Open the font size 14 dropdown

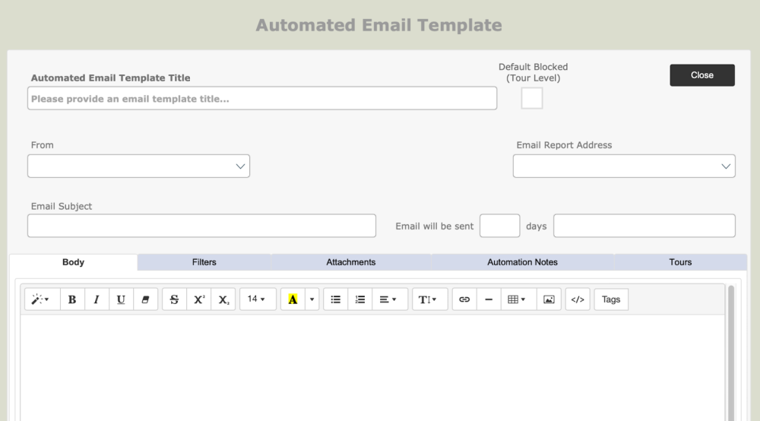[257, 299]
